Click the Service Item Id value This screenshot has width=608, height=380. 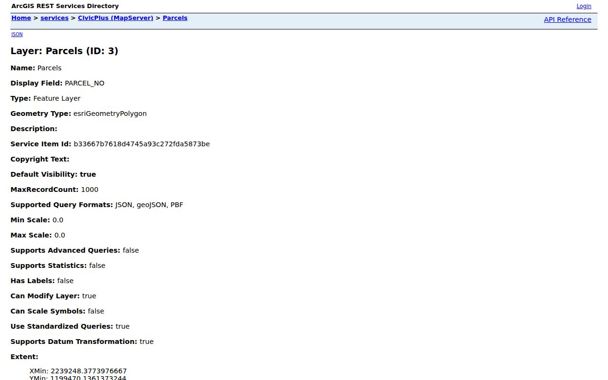(x=142, y=144)
